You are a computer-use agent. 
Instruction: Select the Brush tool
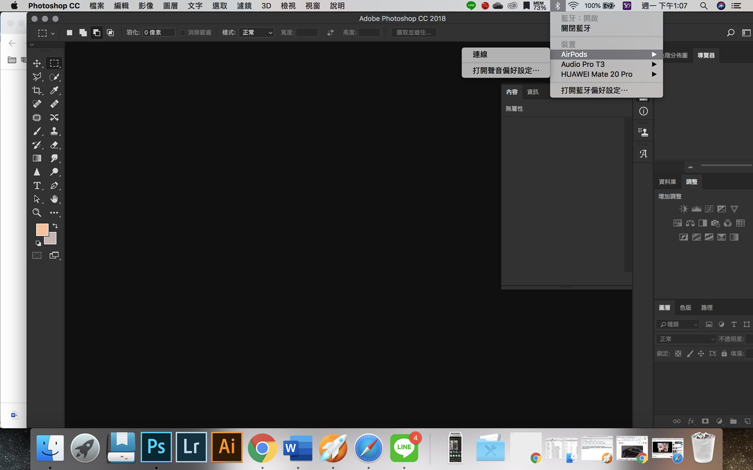pyautogui.click(x=37, y=131)
